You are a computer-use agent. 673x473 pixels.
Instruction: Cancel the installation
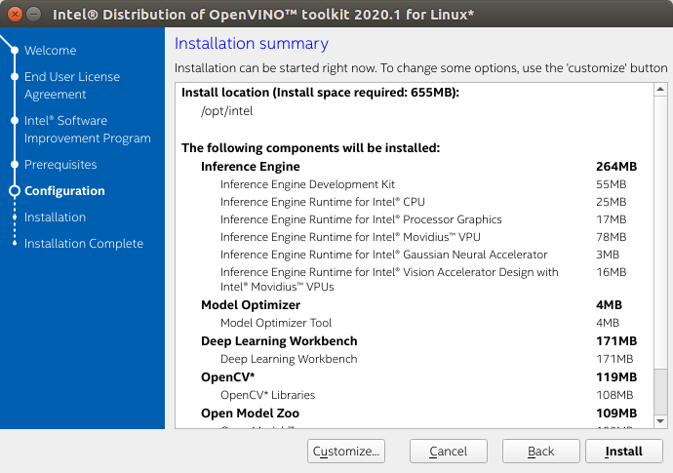coord(448,452)
